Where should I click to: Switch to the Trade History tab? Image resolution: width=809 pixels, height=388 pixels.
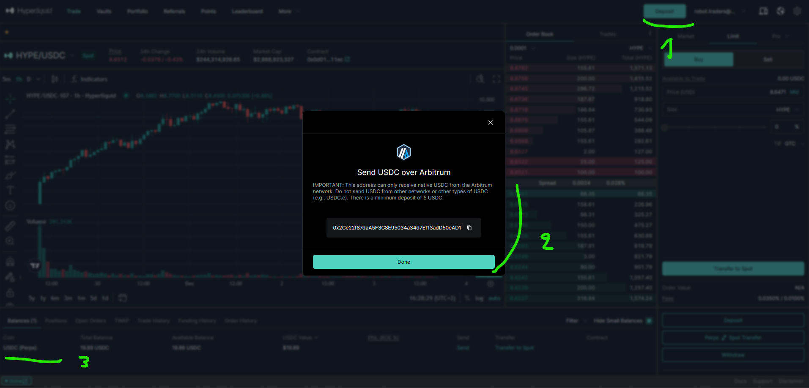click(x=154, y=320)
